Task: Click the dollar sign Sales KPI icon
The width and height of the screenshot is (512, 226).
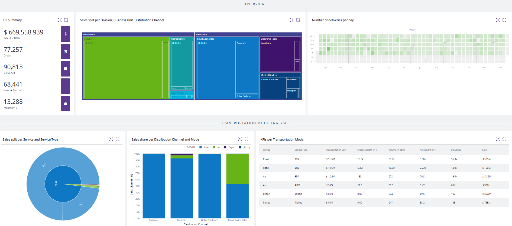Action: pyautogui.click(x=65, y=34)
